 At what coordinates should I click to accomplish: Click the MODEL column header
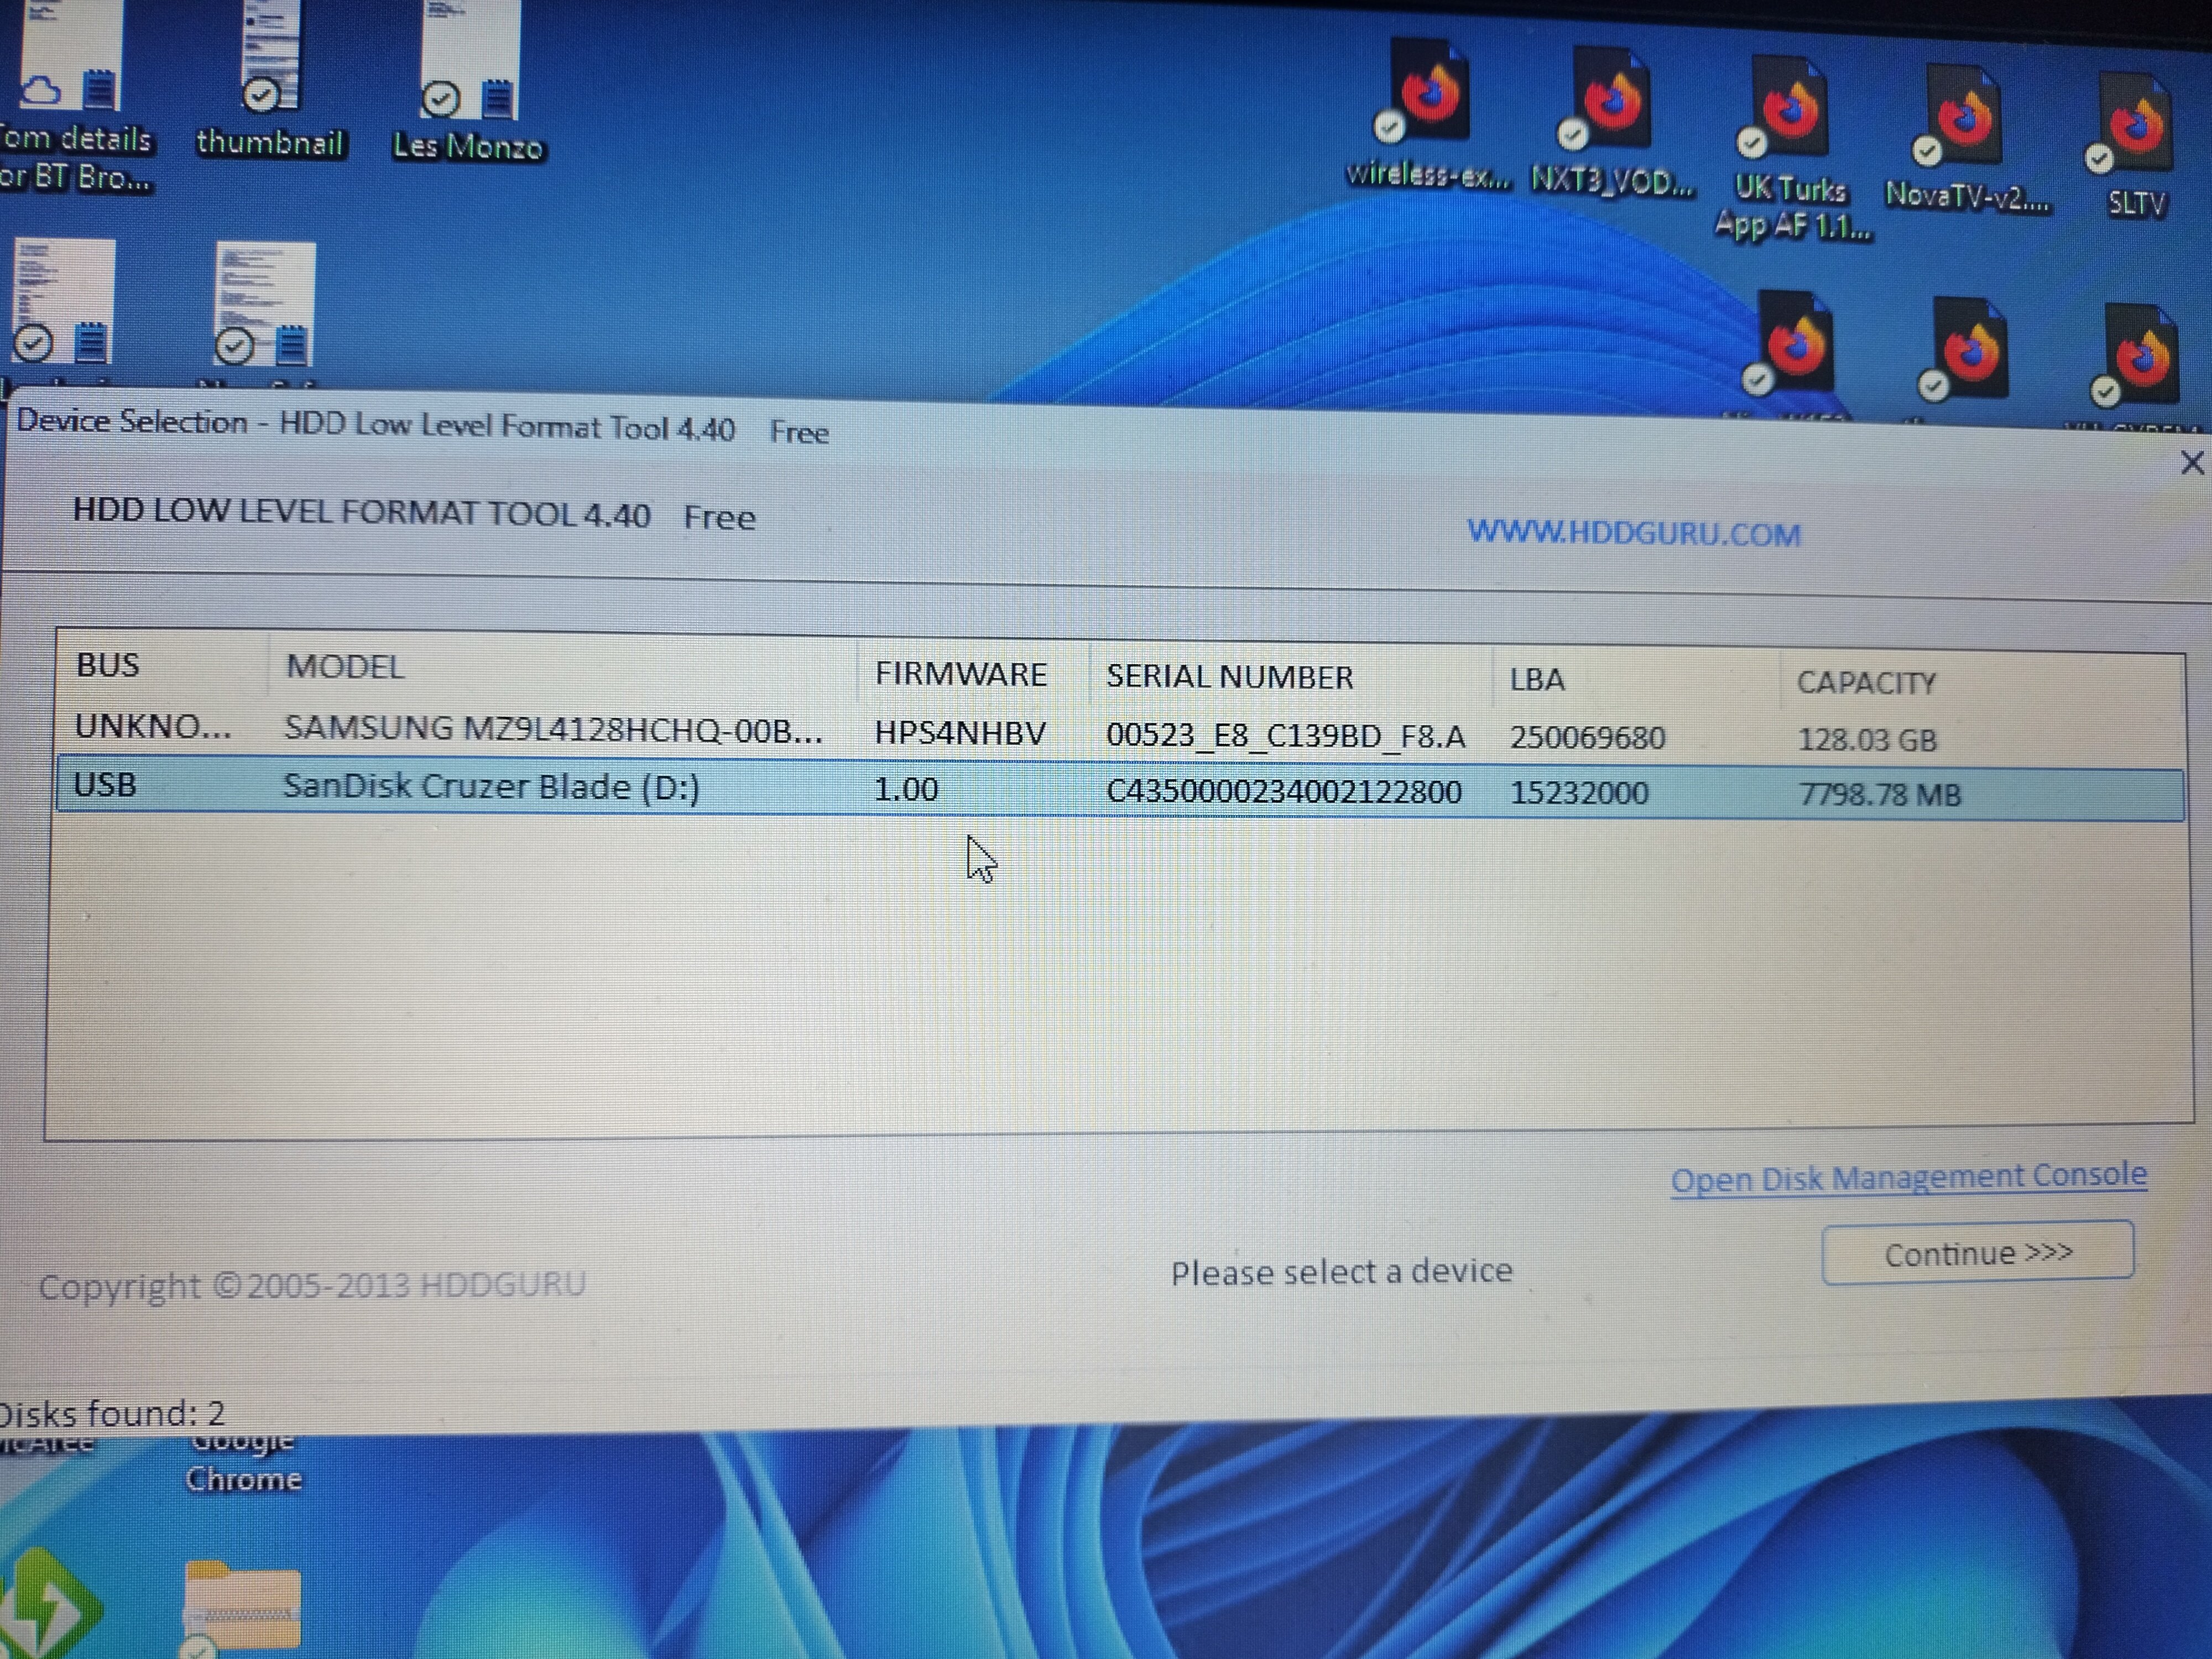[345, 667]
